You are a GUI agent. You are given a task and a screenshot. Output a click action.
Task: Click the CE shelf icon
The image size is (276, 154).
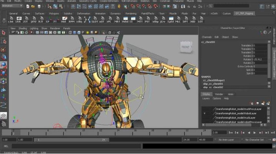(x=133, y=20)
